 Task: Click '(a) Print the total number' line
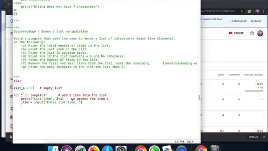click(66, 46)
